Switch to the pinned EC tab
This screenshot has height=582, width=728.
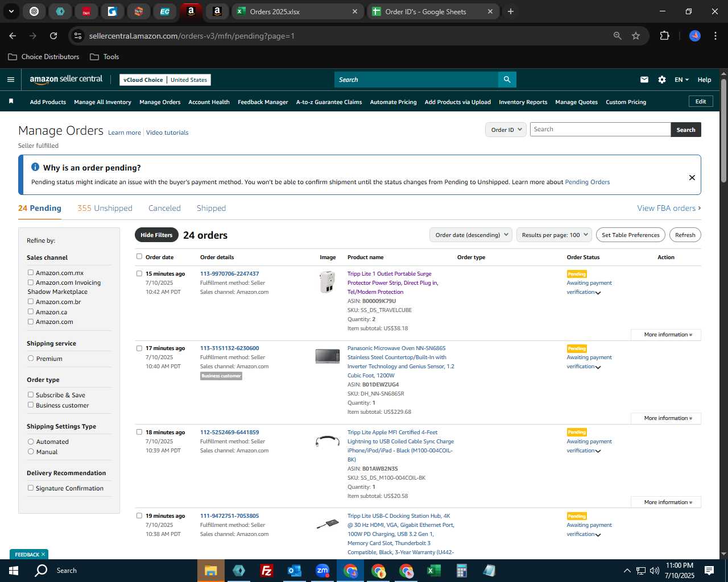[165, 11]
